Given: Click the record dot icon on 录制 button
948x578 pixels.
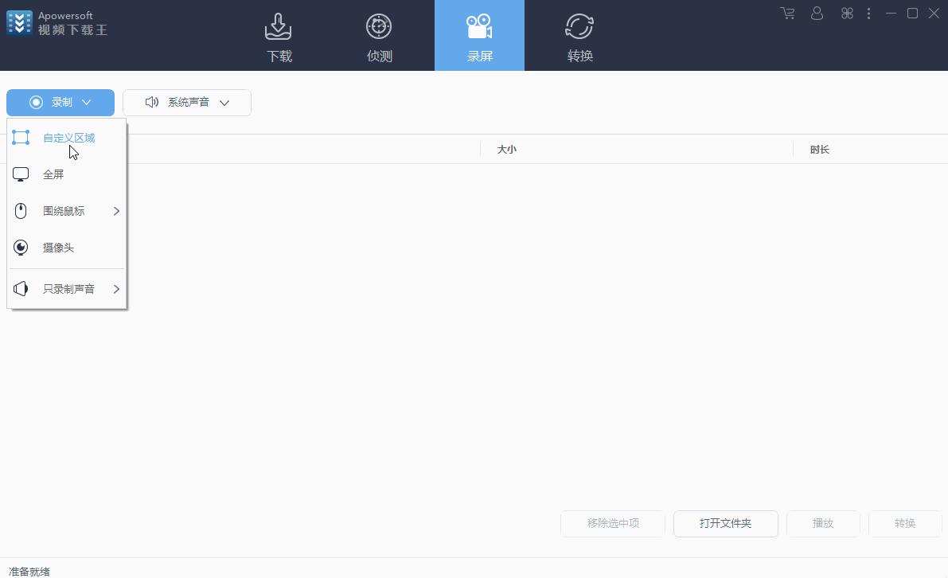Looking at the screenshot, I should (35, 102).
